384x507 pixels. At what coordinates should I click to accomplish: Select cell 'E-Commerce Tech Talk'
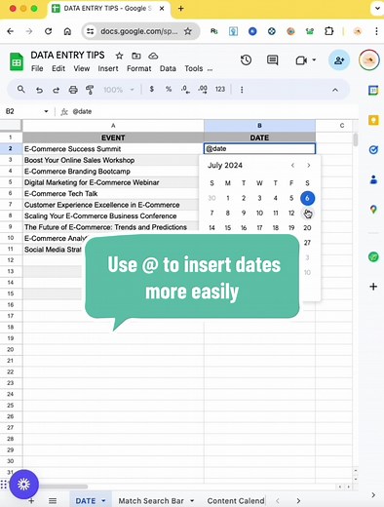113,194
